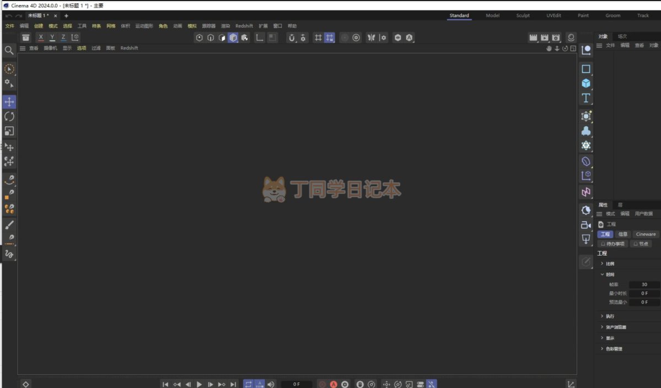Click the search magnifier icon
Image resolution: width=661 pixels, height=388 pixels.
(x=9, y=50)
